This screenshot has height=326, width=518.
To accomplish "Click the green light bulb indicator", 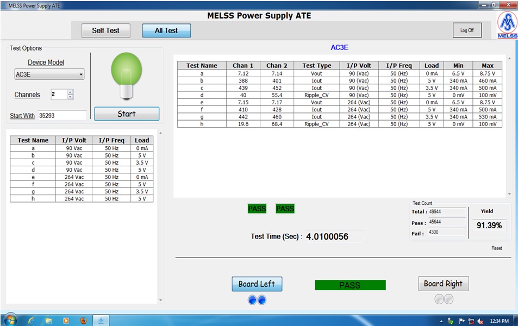I will click(127, 76).
